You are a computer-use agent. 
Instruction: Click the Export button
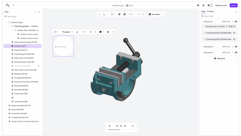[233, 5]
